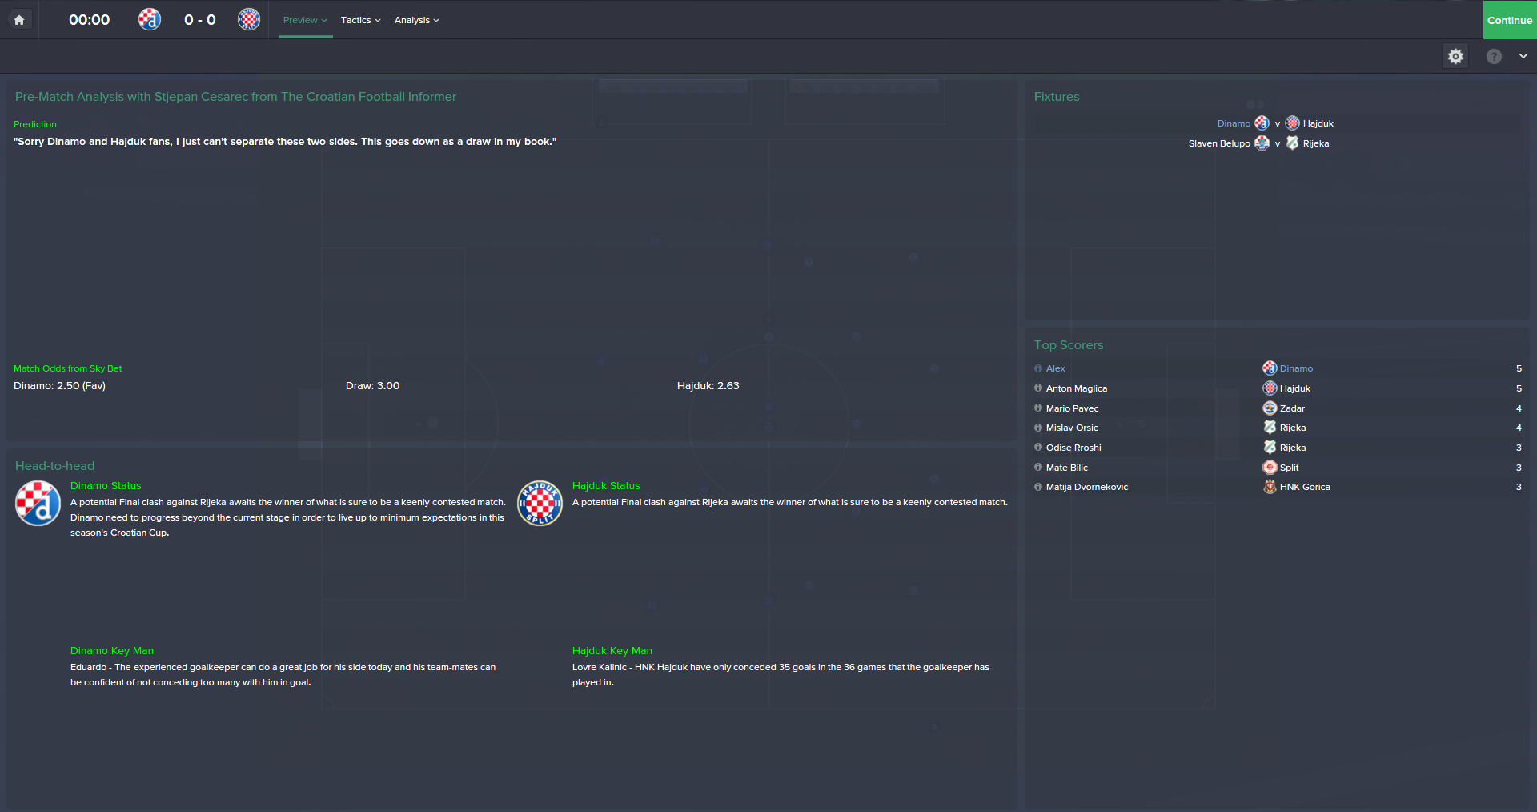1537x812 pixels.
Task: Open Matija Dvornekovic player entry
Action: 1086,487
